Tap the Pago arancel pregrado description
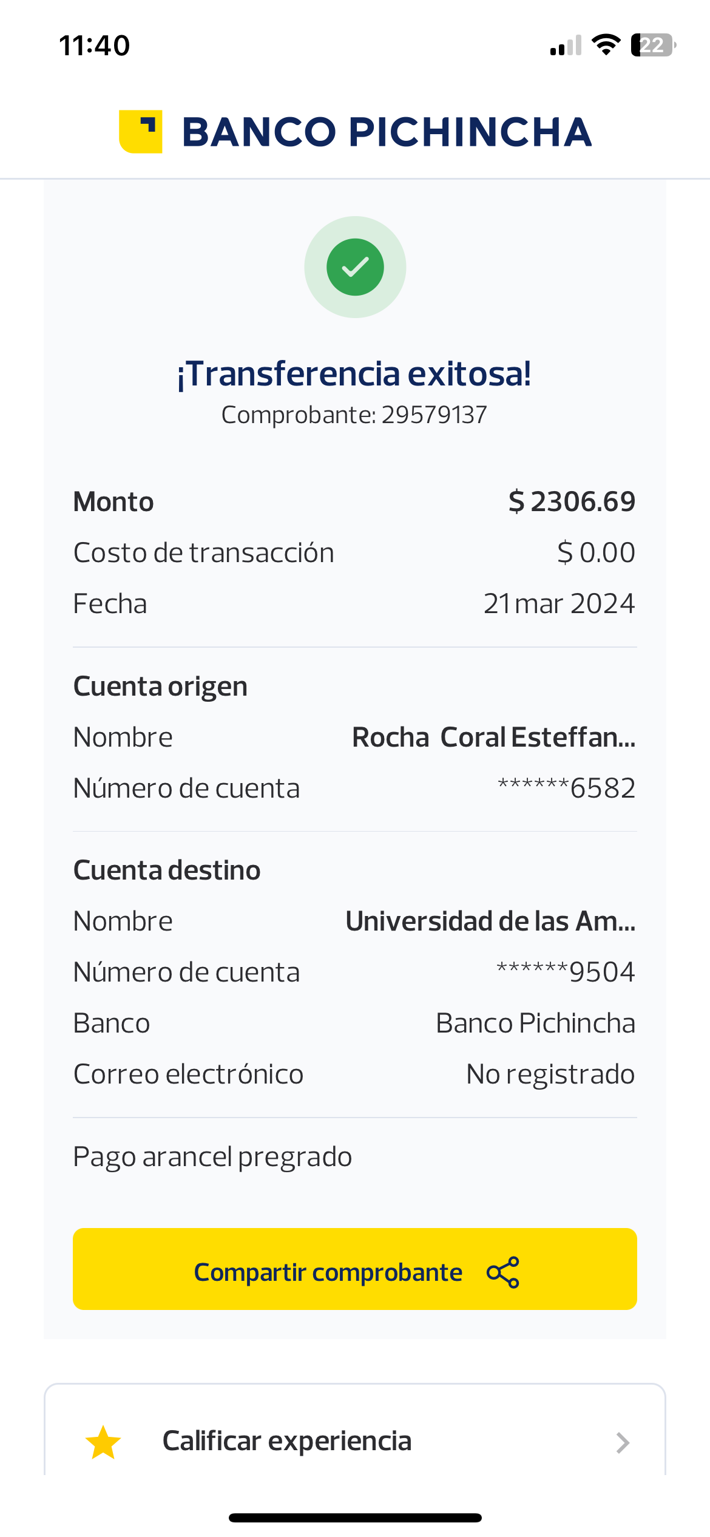710x1537 pixels. tap(212, 1157)
